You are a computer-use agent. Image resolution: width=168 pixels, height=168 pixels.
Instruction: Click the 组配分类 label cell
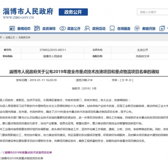pyautogui.click(x=97, y=56)
